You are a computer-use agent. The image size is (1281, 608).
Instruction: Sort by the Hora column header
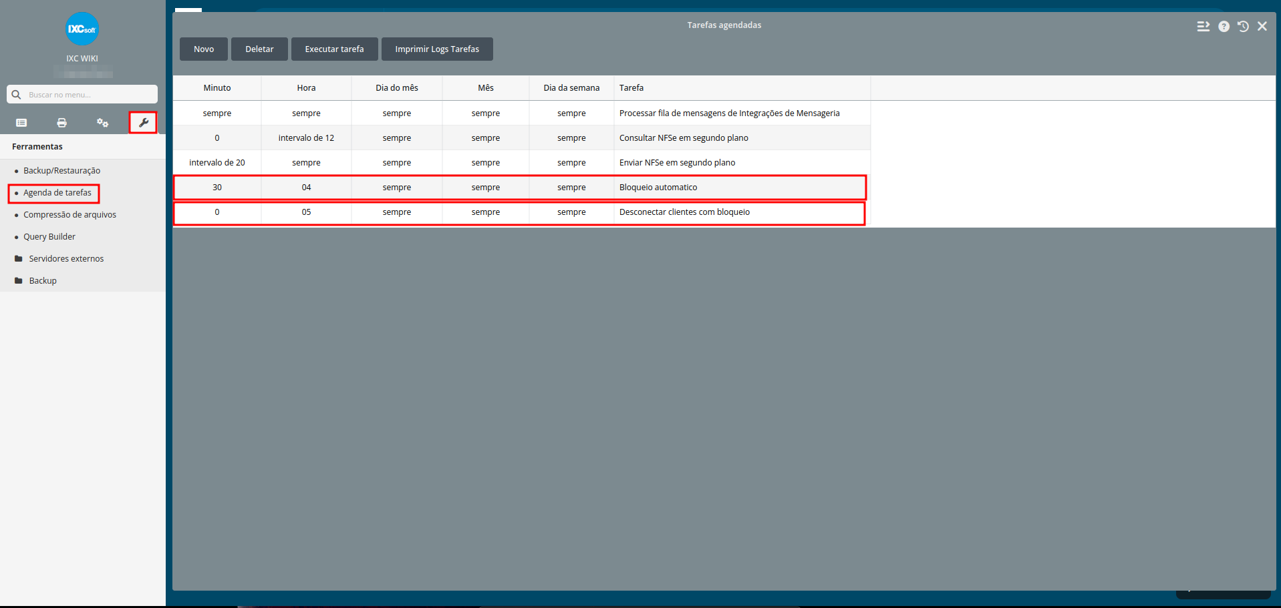point(306,88)
